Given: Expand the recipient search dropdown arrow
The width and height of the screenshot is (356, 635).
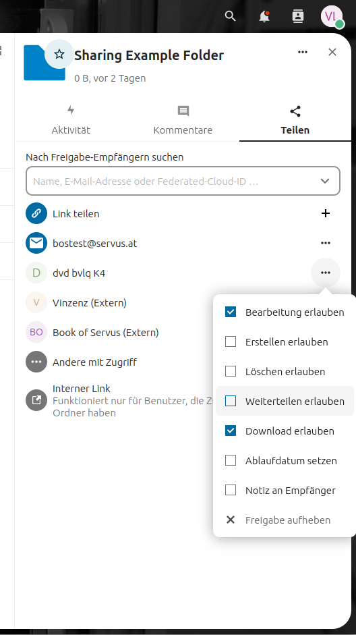Looking at the screenshot, I should point(325,181).
